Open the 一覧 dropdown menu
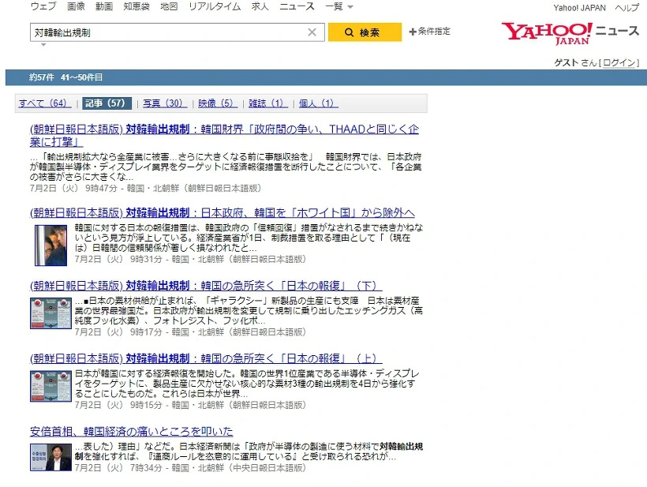This screenshot has width=647, height=487. 338,6
